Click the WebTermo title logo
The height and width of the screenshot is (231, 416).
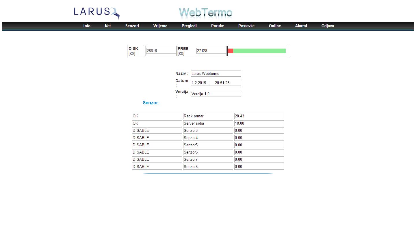click(205, 13)
